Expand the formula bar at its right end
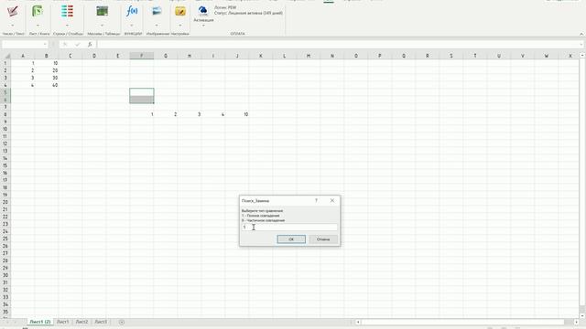This screenshot has width=586, height=329. pos(581,45)
